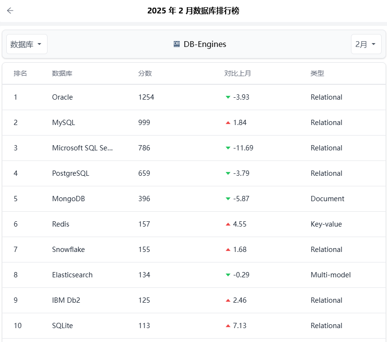Click the Multi-model type for Elasticsearch
Viewport: 387px width, 342px height.
point(331,275)
